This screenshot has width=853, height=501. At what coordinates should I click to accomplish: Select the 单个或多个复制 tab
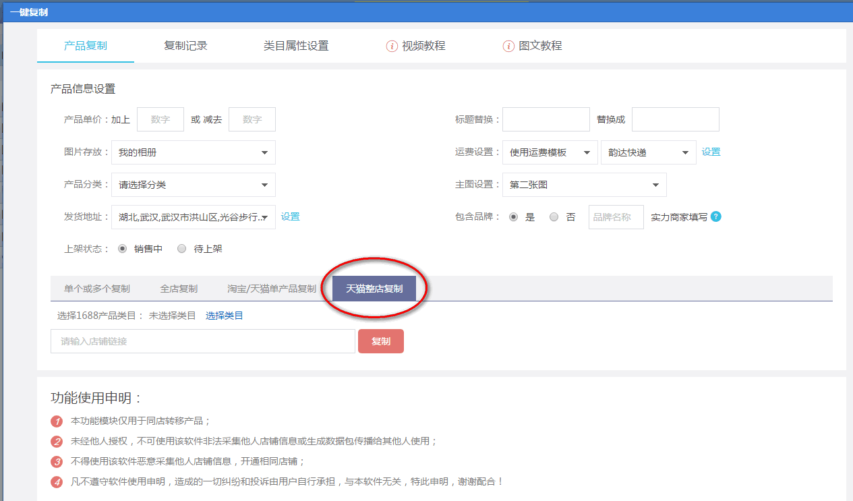(x=97, y=289)
